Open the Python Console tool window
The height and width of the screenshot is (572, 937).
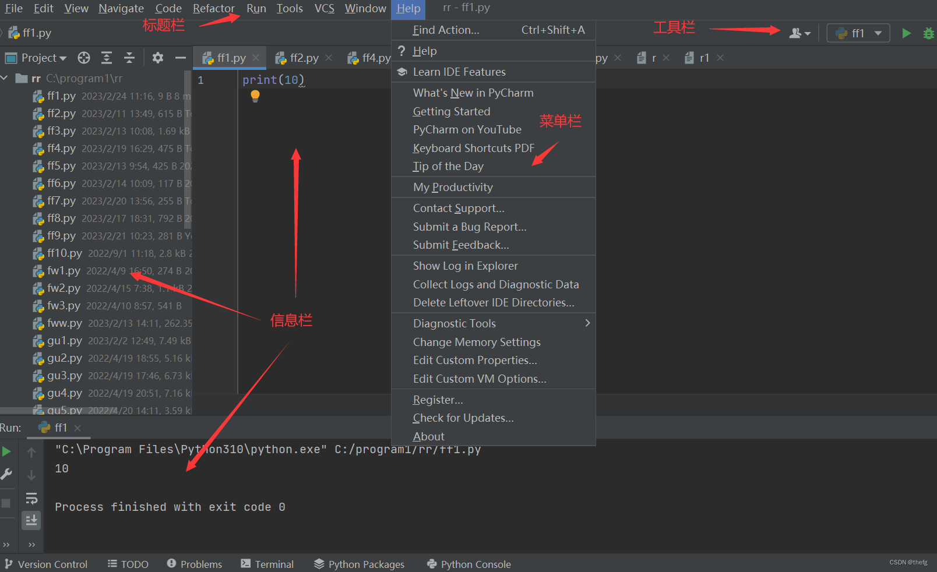click(469, 564)
